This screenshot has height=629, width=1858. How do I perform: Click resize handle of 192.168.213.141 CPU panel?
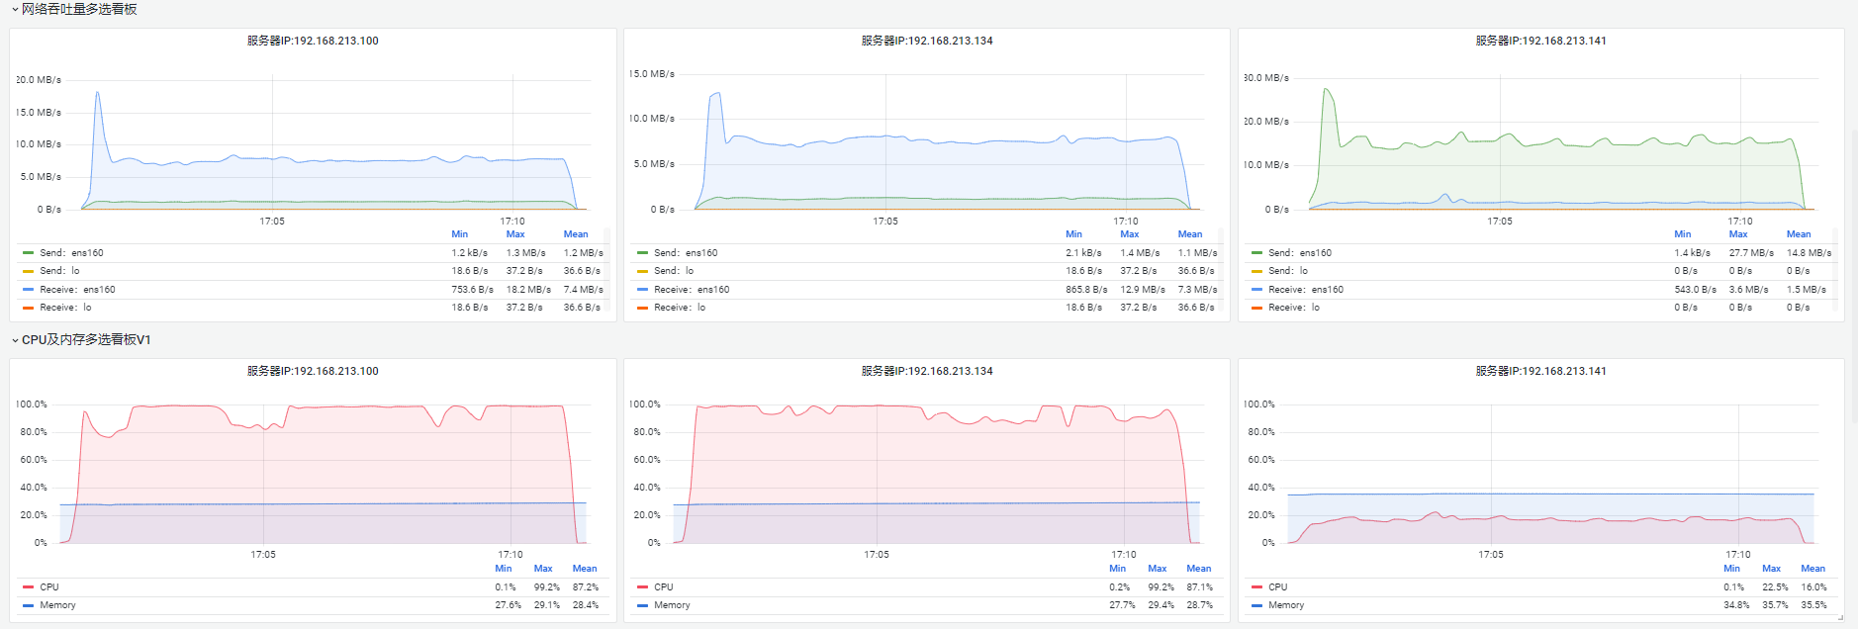pos(1839,618)
